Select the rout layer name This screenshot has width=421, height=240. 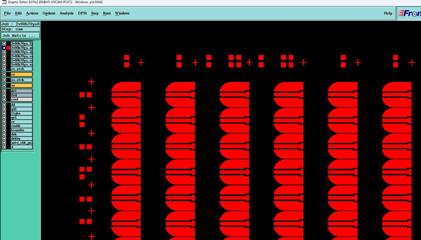(x=22, y=99)
